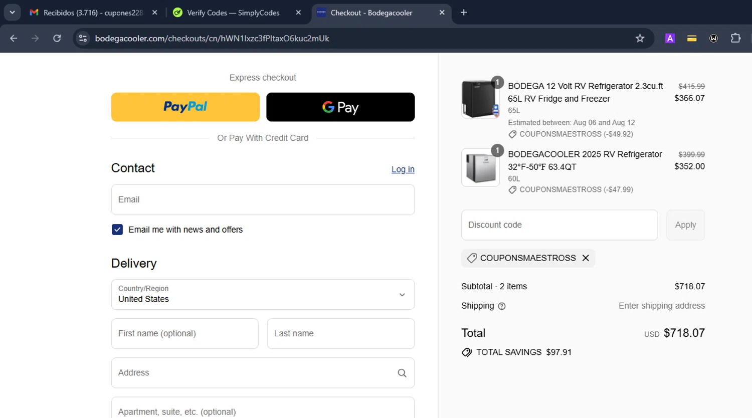Image resolution: width=752 pixels, height=418 pixels.
Task: Click the Address field
Action: (x=263, y=373)
